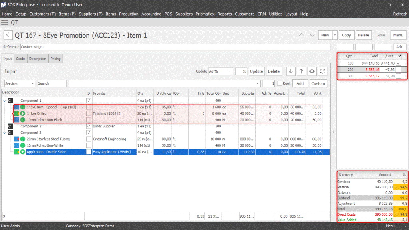Open the Adj% update type dropdown

(x=230, y=71)
